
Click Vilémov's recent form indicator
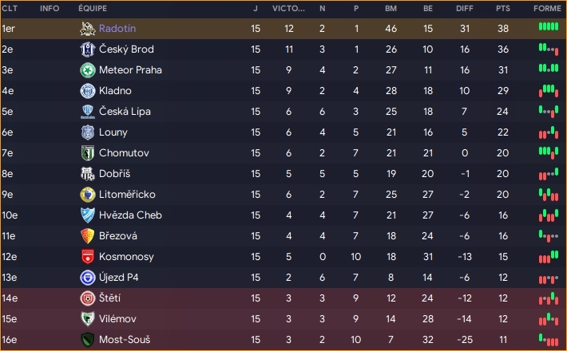(548, 319)
